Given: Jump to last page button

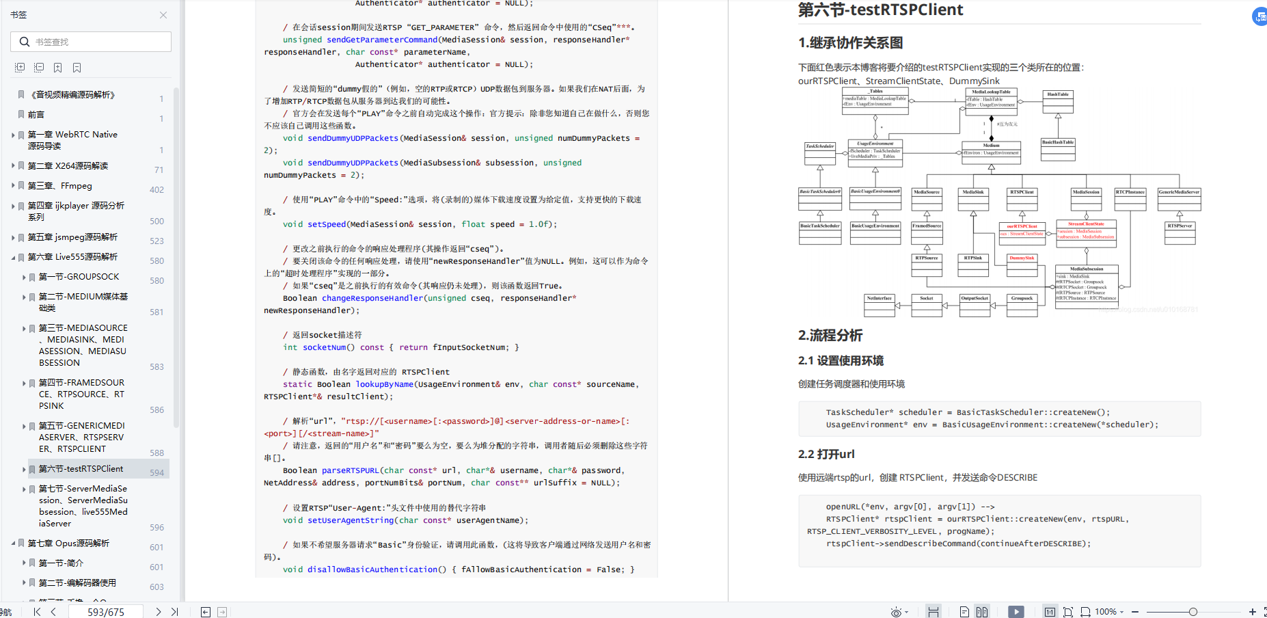Looking at the screenshot, I should (174, 612).
